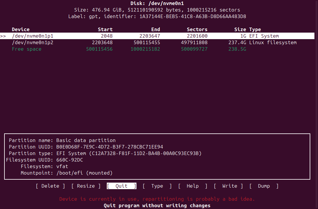Choose the Dump option

pyautogui.click(x=264, y=186)
